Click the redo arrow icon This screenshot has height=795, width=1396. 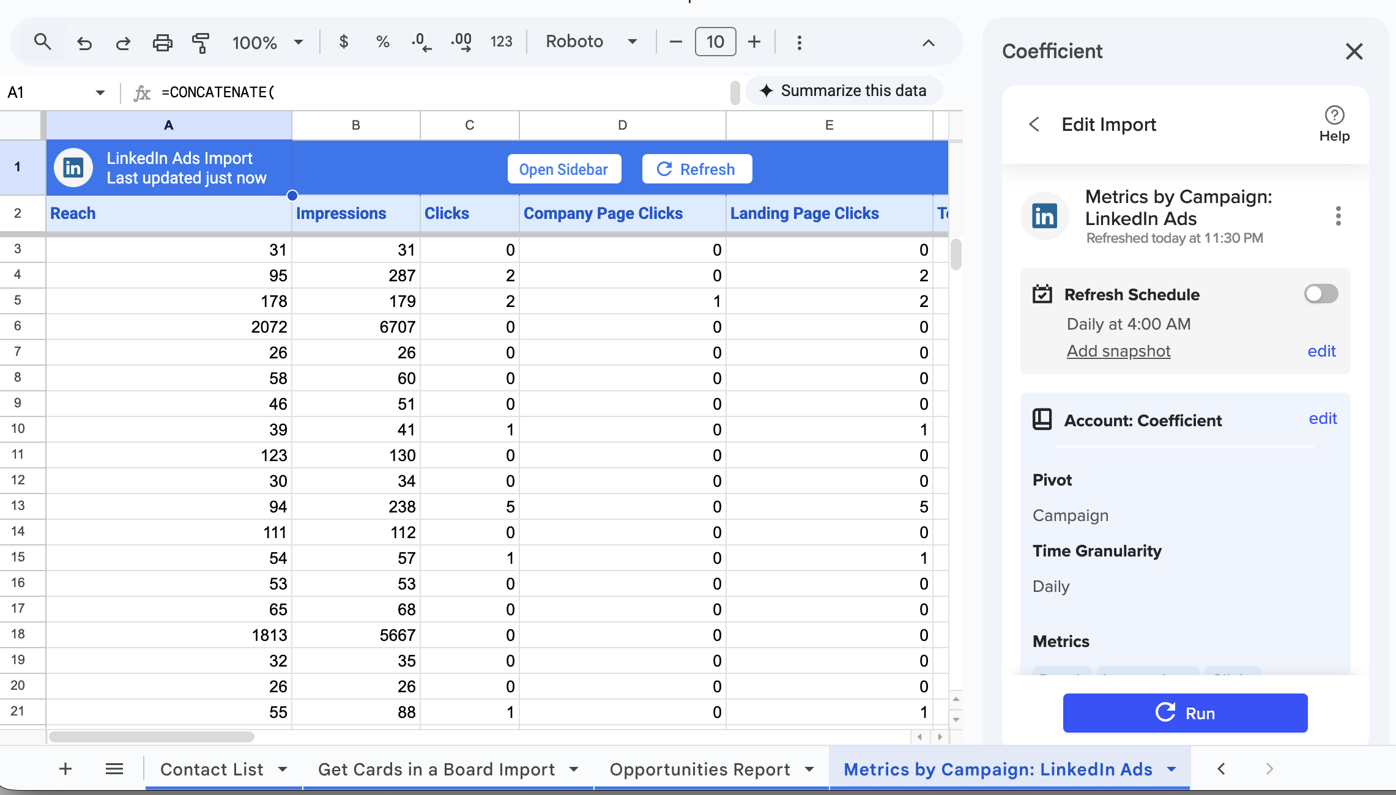click(x=123, y=42)
